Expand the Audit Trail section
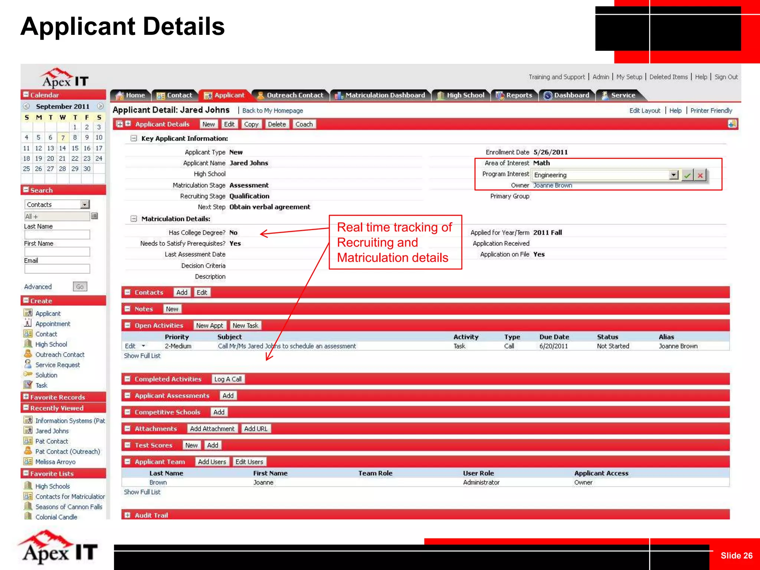The width and height of the screenshot is (760, 570). click(x=128, y=515)
